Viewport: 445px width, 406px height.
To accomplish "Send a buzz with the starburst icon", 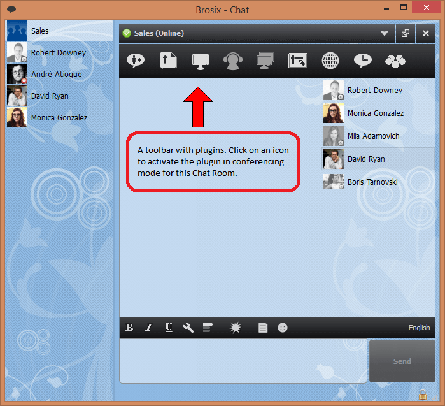I will 235,328.
